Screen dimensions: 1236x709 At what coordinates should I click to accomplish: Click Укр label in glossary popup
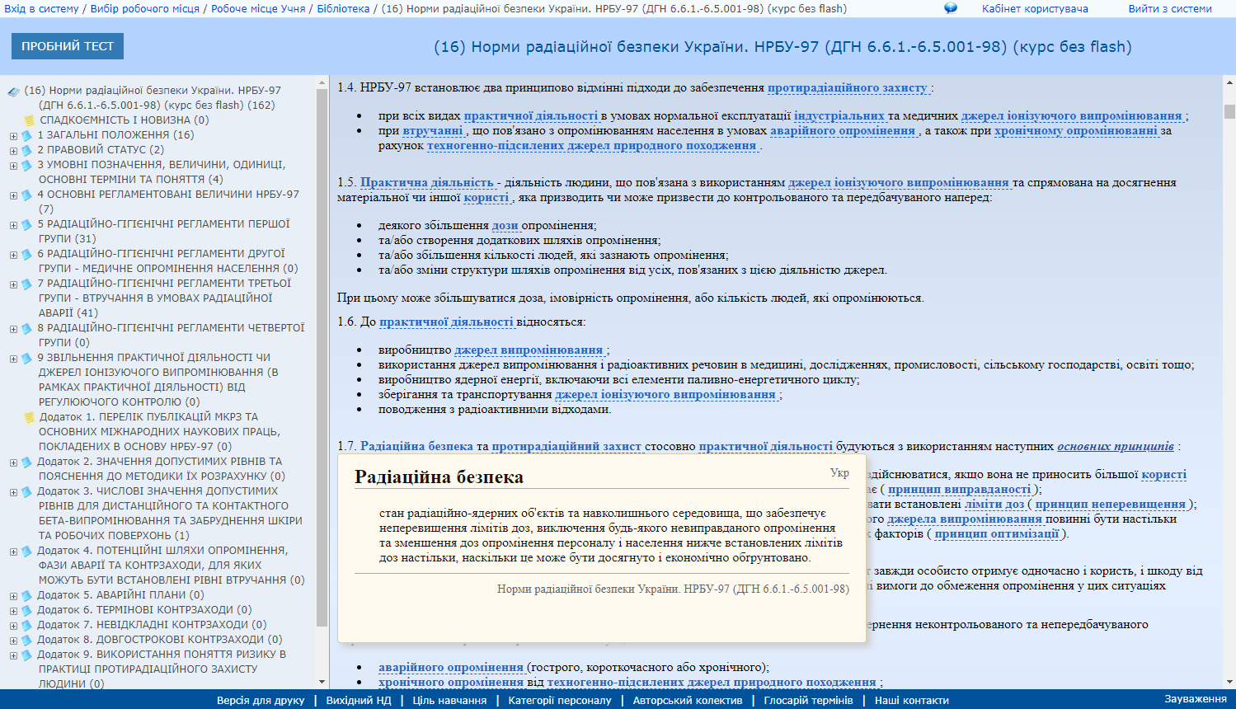839,472
